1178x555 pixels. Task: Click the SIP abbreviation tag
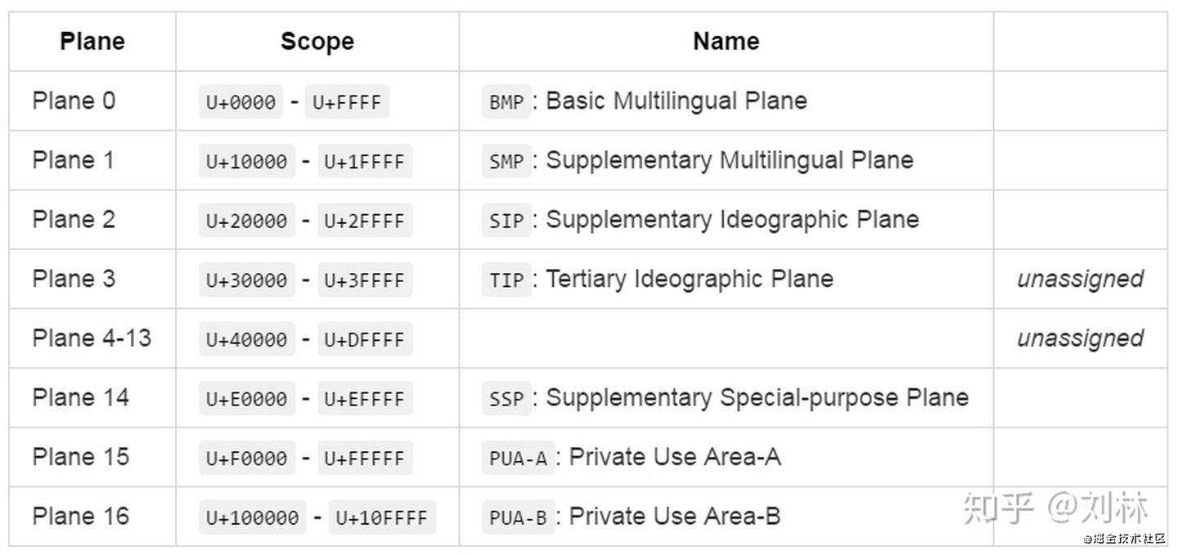pos(506,222)
